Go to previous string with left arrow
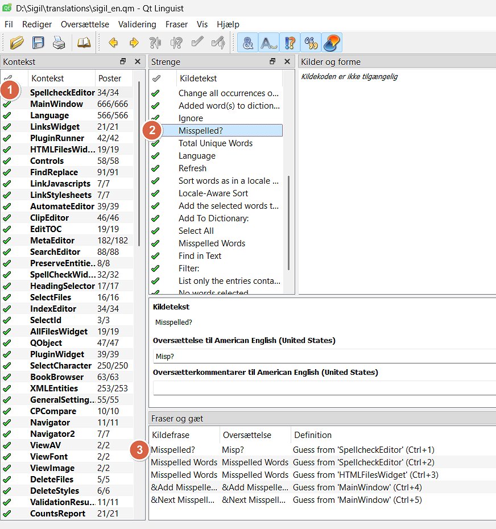 (x=113, y=43)
